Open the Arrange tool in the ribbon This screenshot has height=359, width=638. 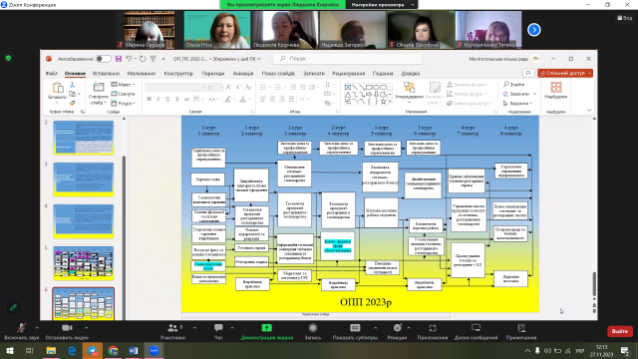click(409, 91)
